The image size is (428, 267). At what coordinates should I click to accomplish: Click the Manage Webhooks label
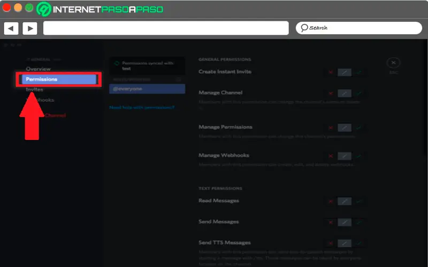tap(224, 155)
